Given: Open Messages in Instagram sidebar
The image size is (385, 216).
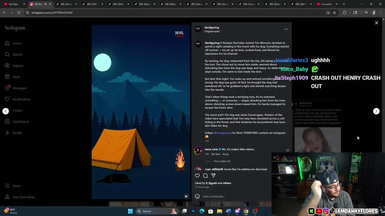Looking at the screenshot, I should 16,88.
